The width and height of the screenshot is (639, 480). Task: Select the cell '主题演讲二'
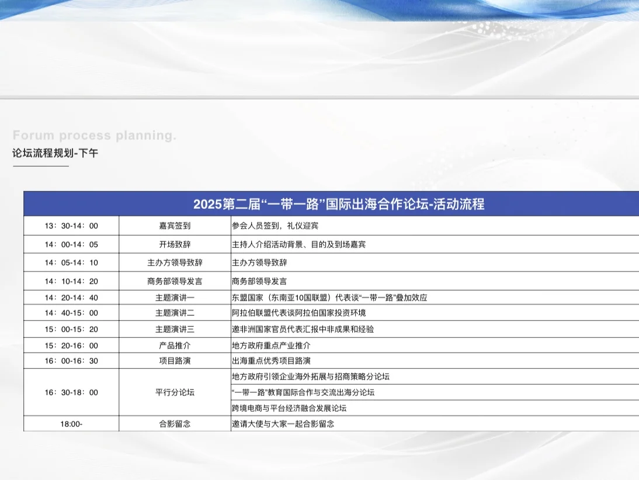(175, 313)
